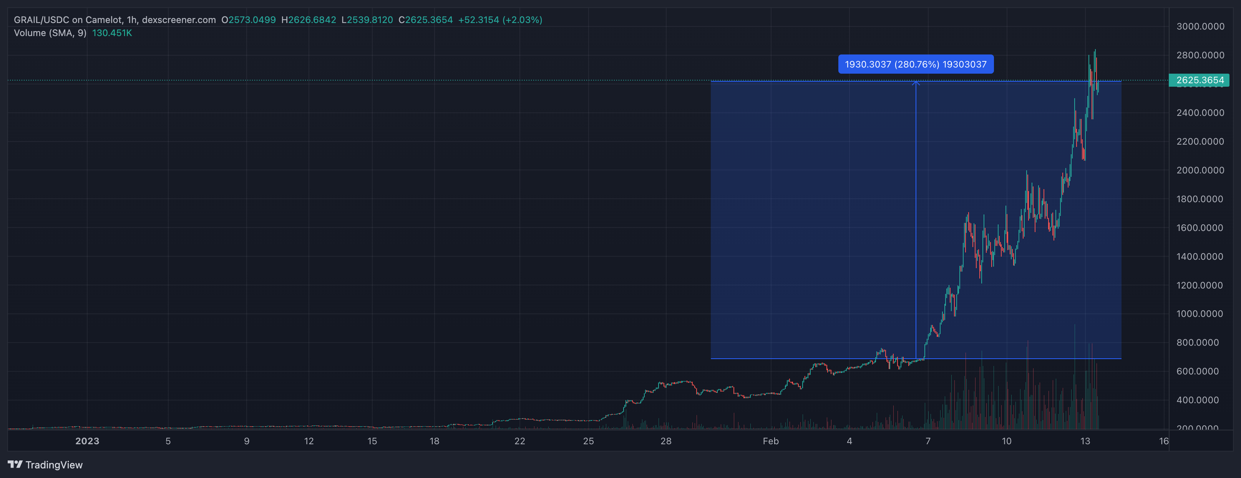This screenshot has width=1241, height=478.
Task: Click the 2023 label on time axis
Action: click(x=87, y=441)
